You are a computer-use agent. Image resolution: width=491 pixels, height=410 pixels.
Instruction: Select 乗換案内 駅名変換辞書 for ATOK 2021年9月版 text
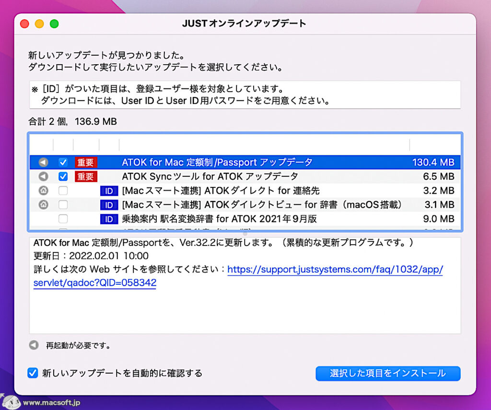pos(219,219)
